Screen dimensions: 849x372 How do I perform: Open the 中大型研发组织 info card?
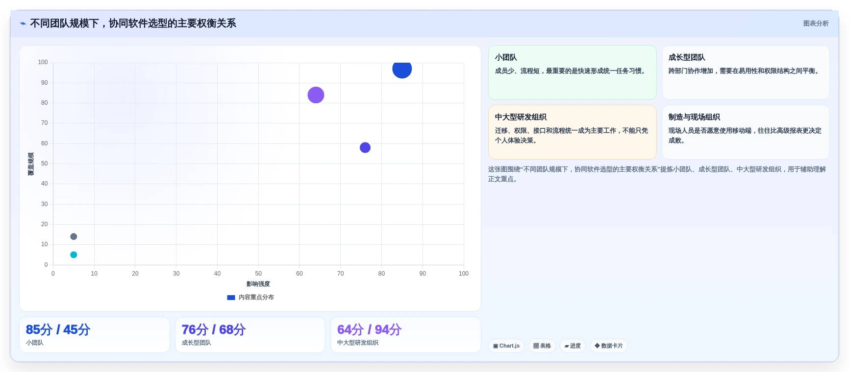[572, 132]
